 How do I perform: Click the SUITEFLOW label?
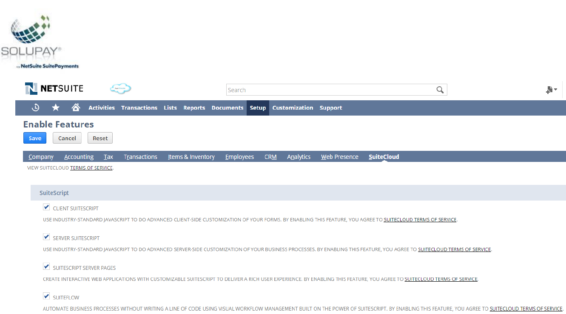[66, 298]
